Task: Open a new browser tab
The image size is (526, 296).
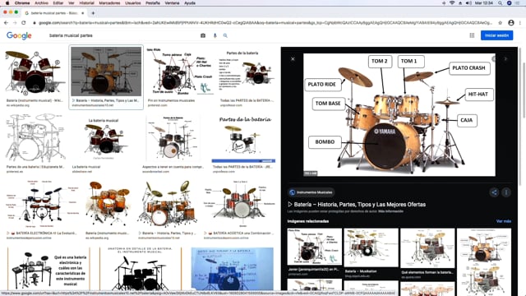Action: [x=93, y=13]
